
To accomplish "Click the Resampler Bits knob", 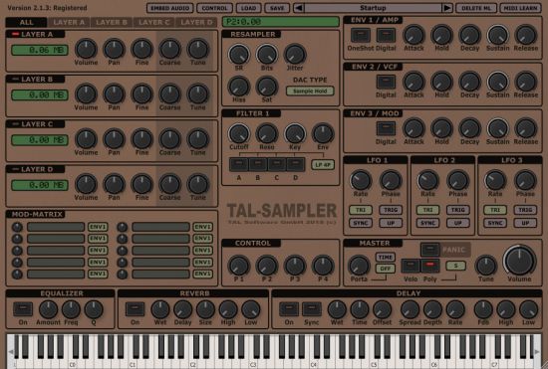I will click(x=267, y=55).
